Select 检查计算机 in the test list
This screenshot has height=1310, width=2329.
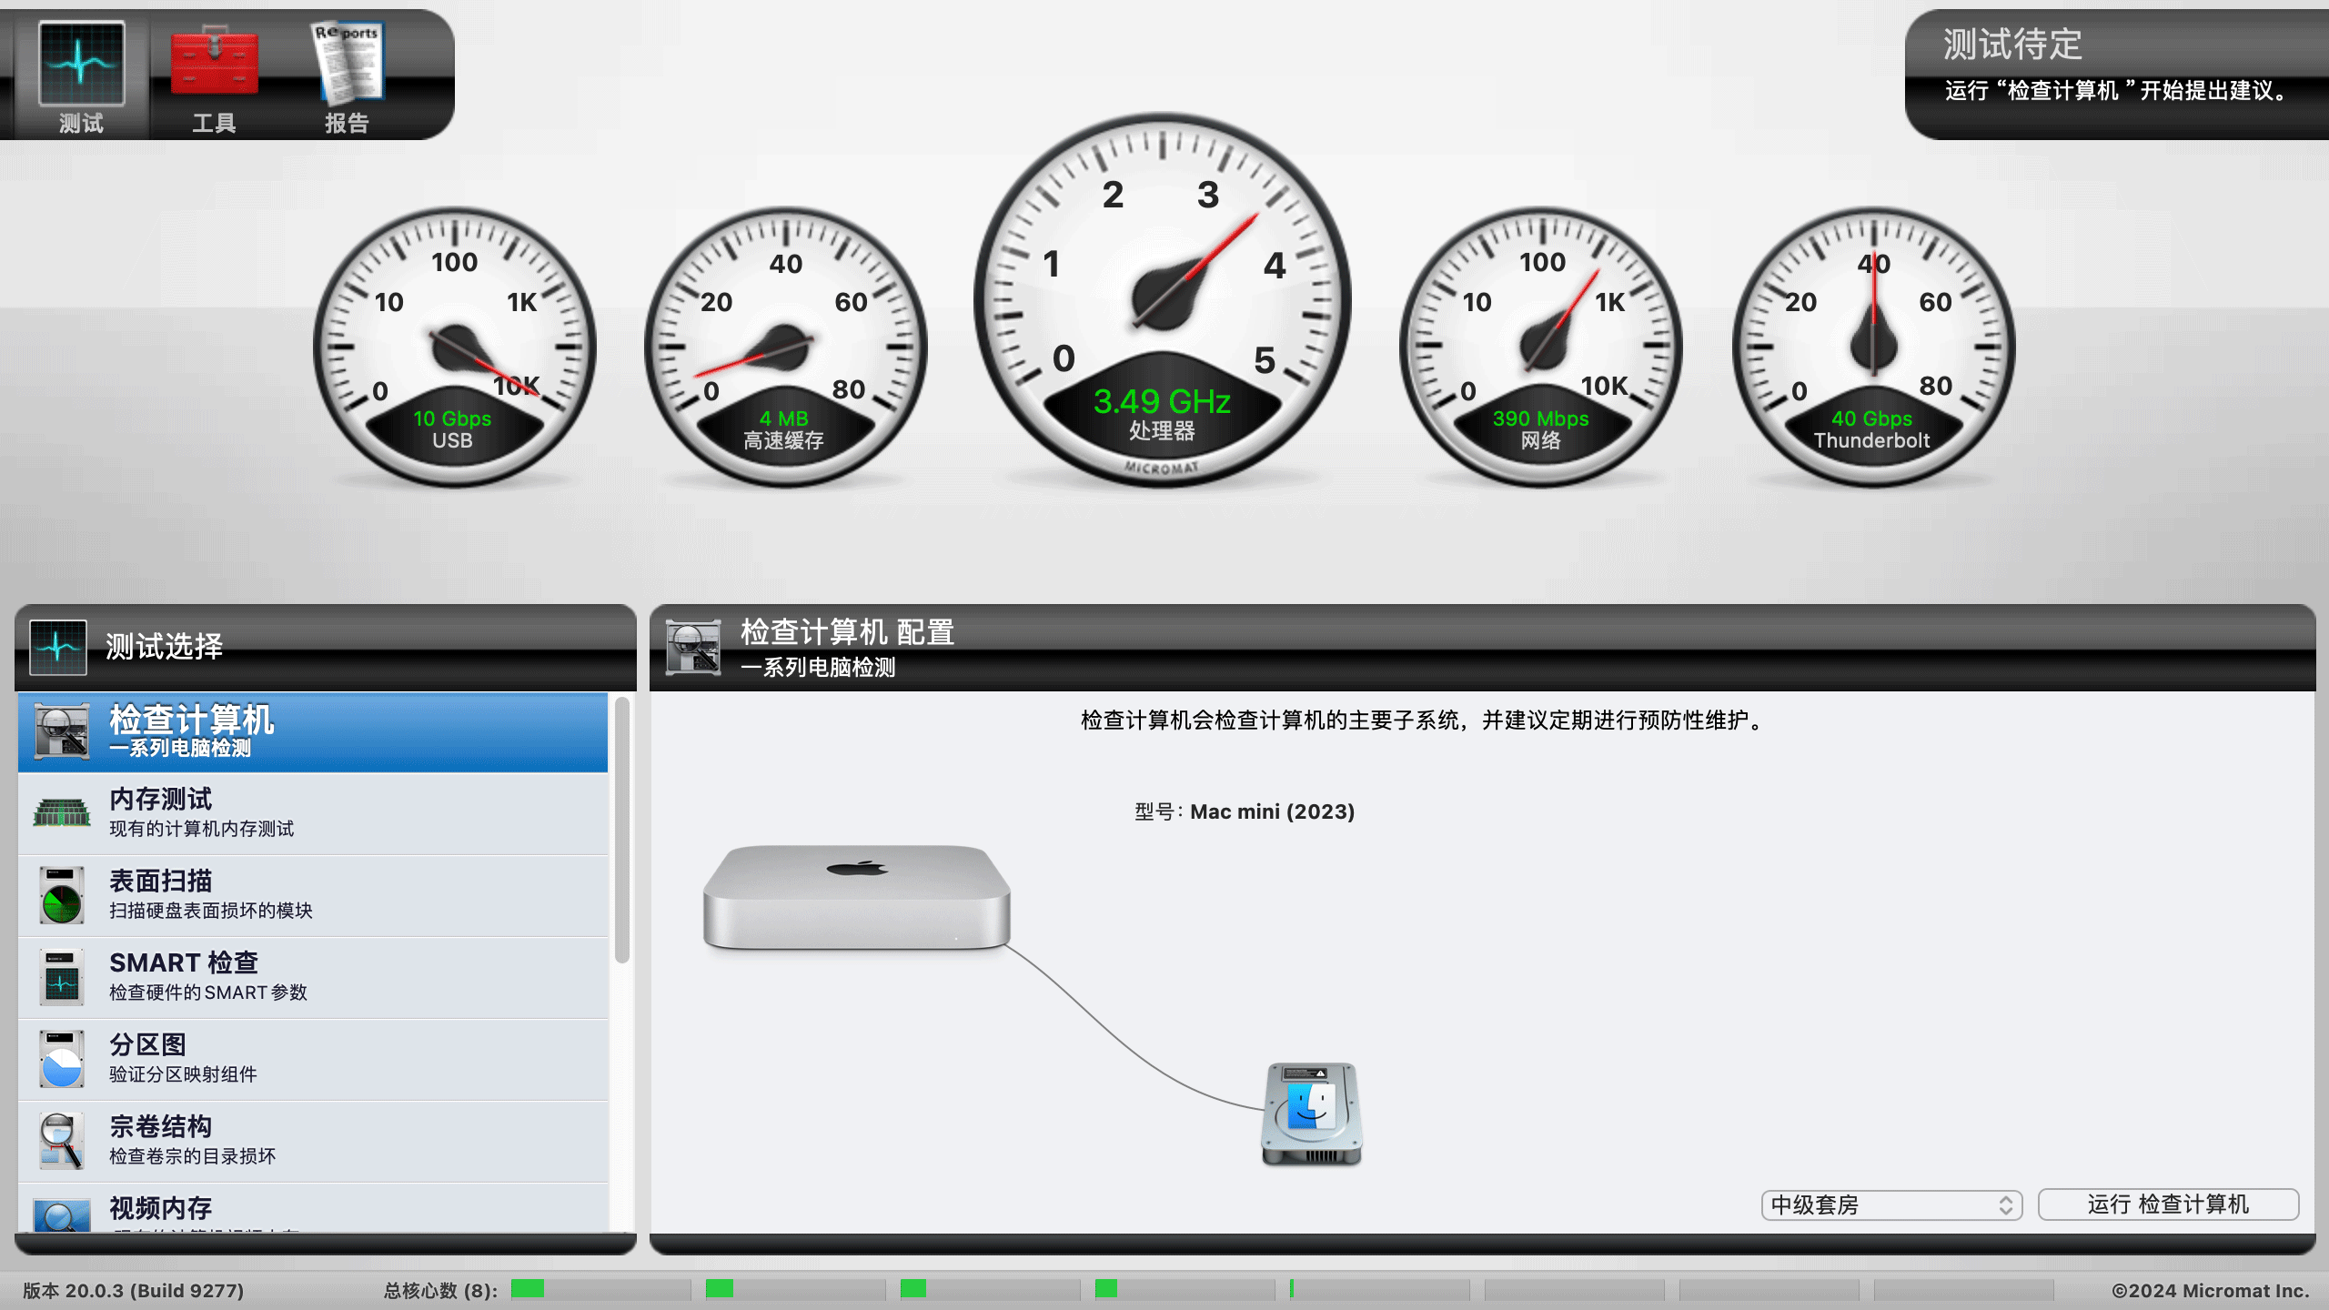point(312,731)
